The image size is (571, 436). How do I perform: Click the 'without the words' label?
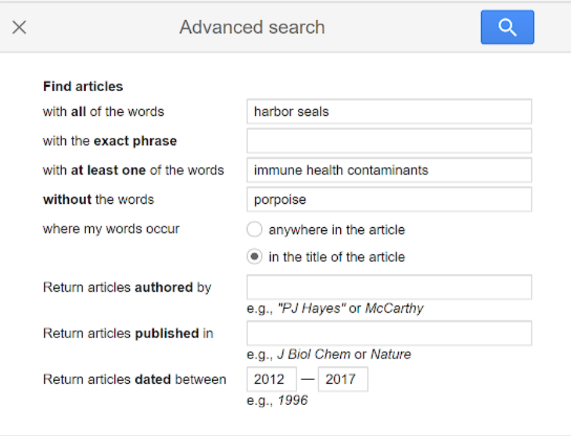pos(98,200)
